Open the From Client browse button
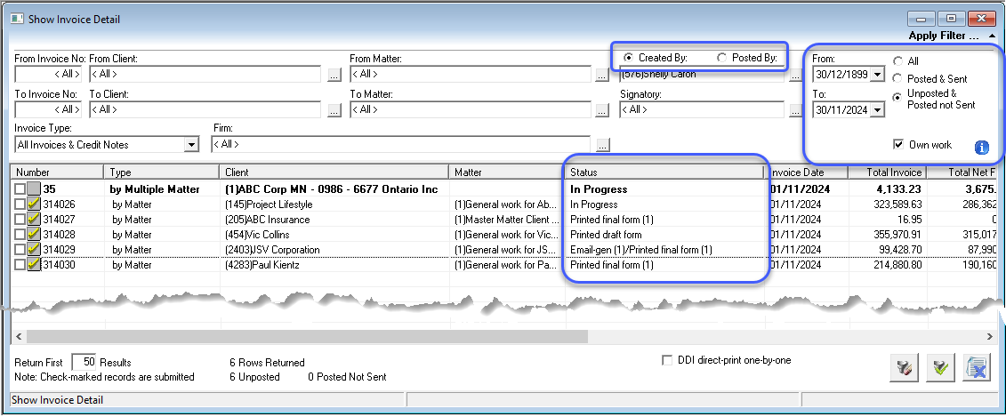Viewport: 1006px width, 417px height. coord(334,75)
